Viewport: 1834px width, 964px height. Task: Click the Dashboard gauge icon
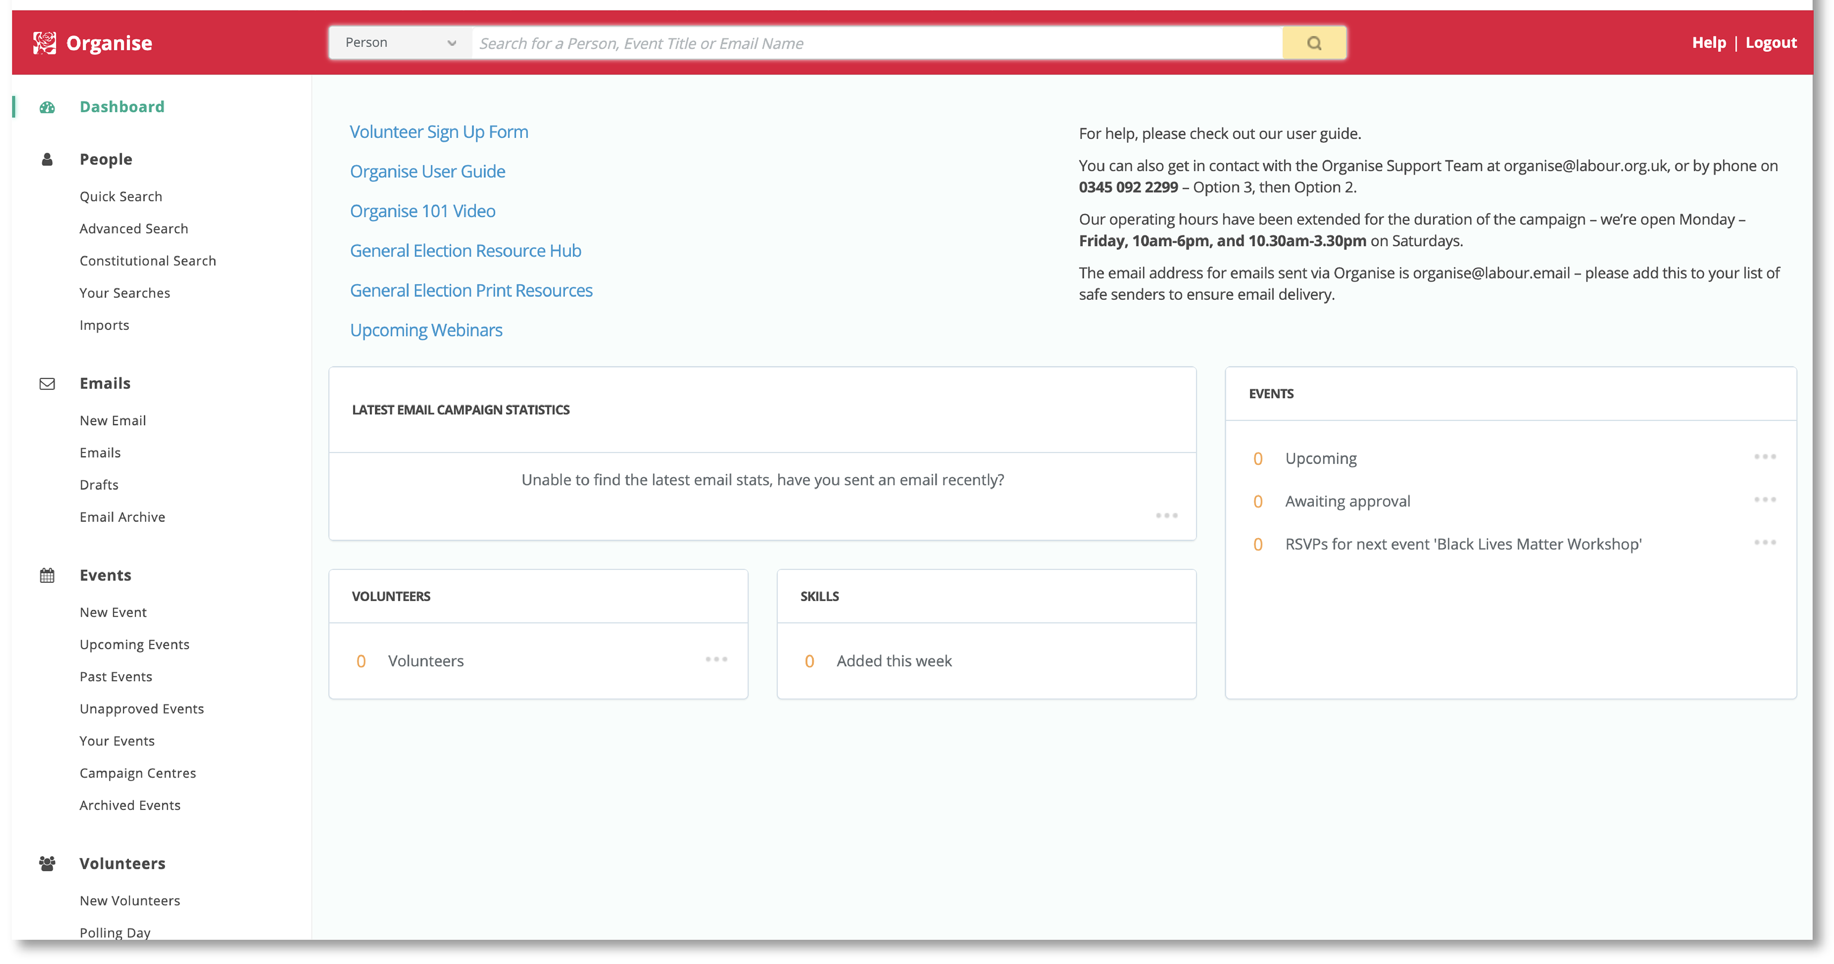[x=47, y=107]
